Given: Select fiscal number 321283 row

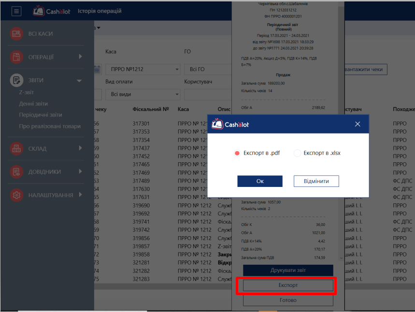Looking at the screenshot, I should pos(141,279).
